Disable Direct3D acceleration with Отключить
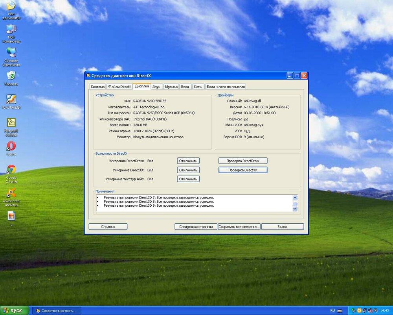 188,170
